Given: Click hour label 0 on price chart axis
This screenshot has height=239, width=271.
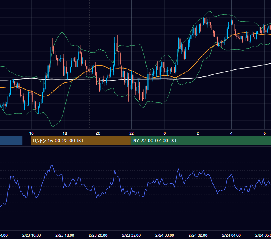Looking at the screenshot, I should click(x=165, y=133).
